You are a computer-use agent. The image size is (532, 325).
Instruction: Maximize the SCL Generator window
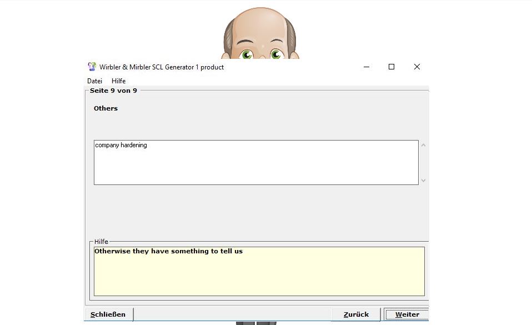coord(392,67)
